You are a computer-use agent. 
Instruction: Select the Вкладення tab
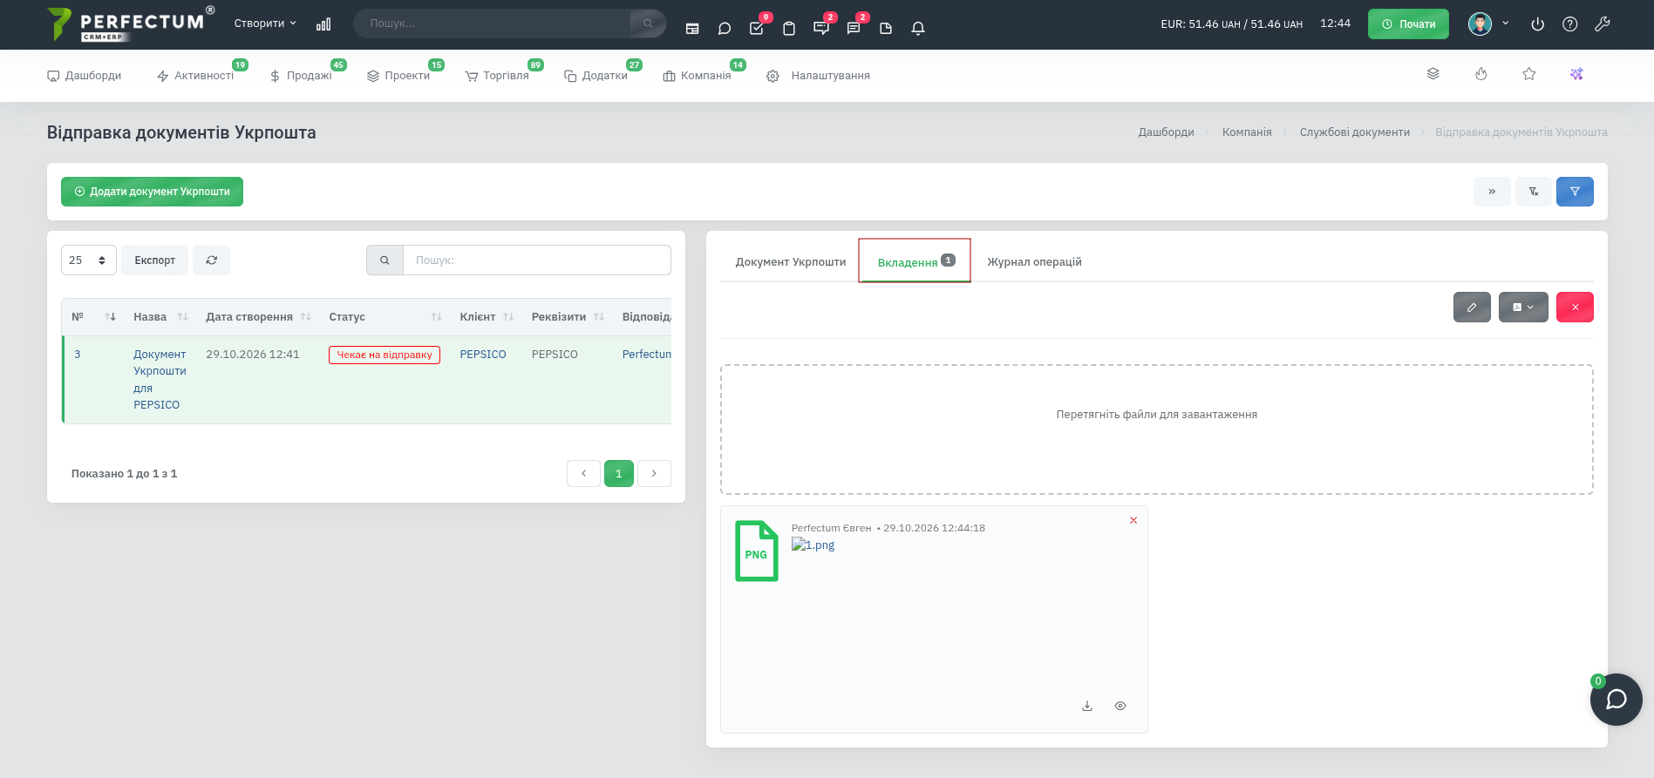(x=915, y=260)
